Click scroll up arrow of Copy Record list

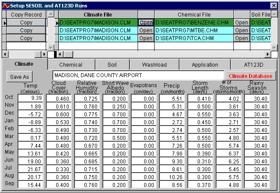[51, 14]
